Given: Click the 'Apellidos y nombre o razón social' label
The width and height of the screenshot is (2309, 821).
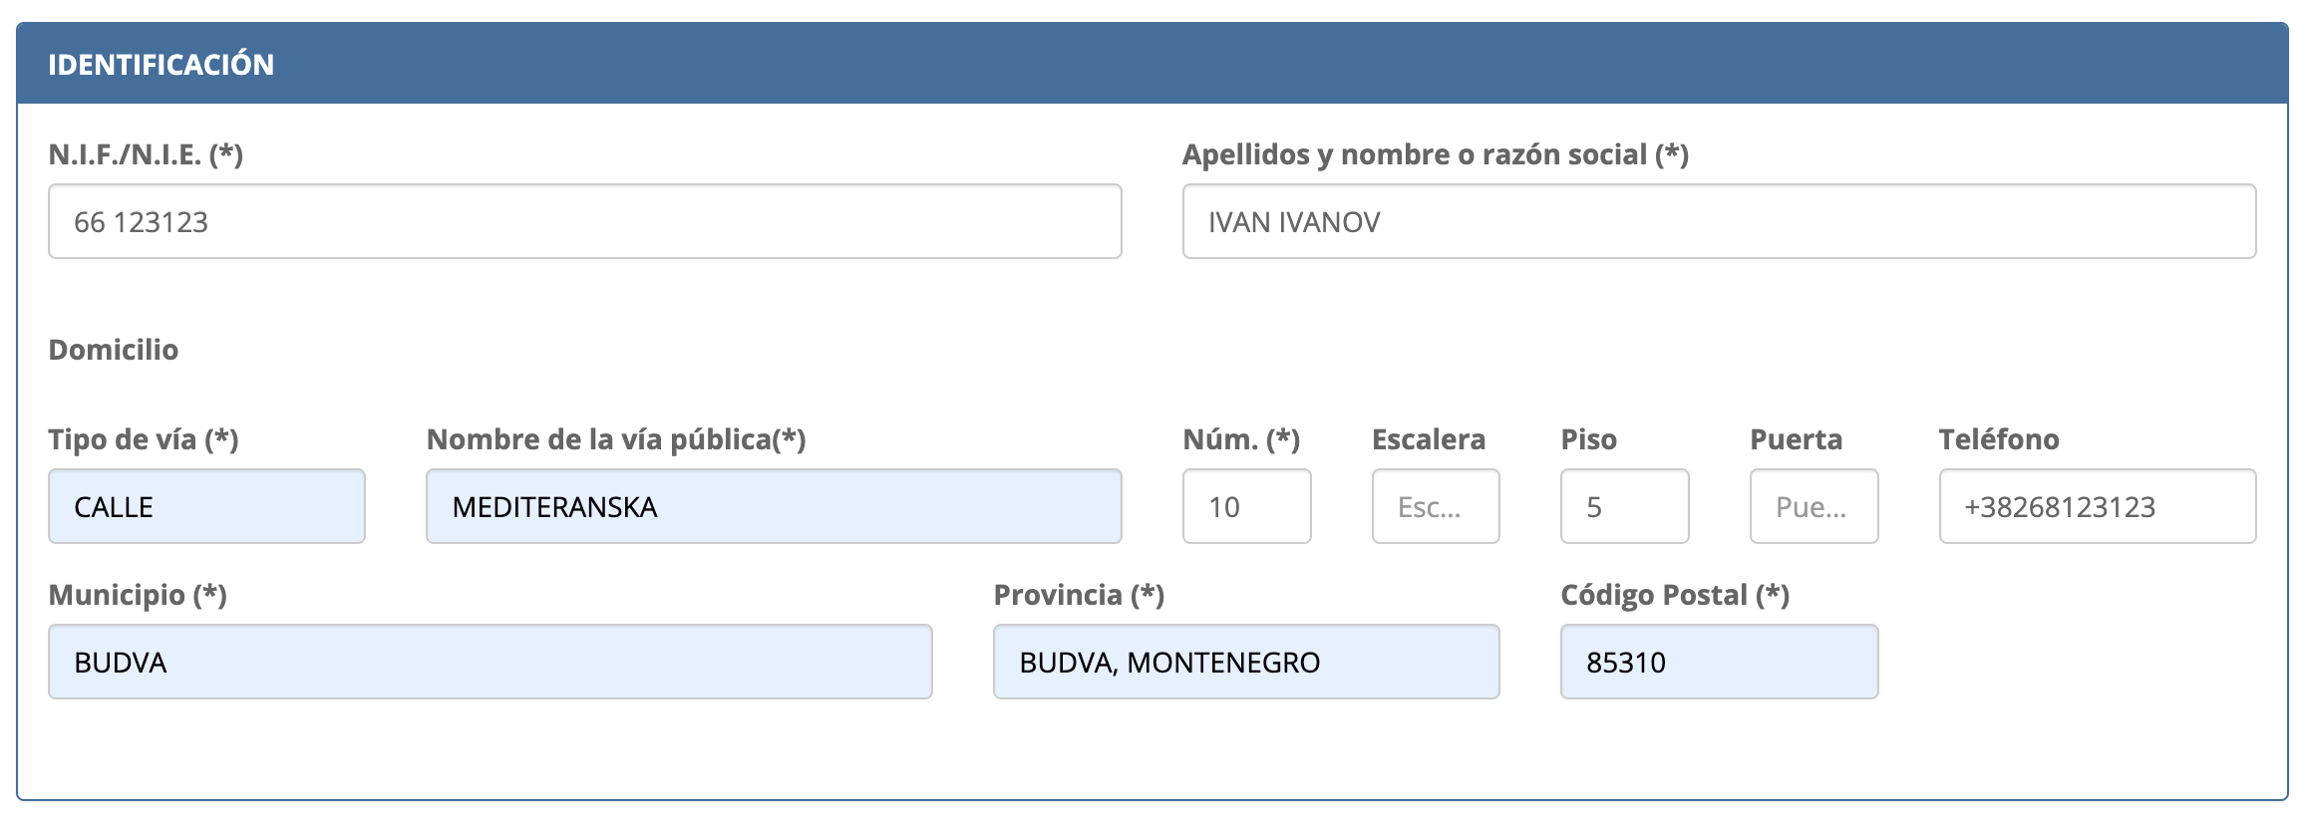Looking at the screenshot, I should [x=1435, y=154].
